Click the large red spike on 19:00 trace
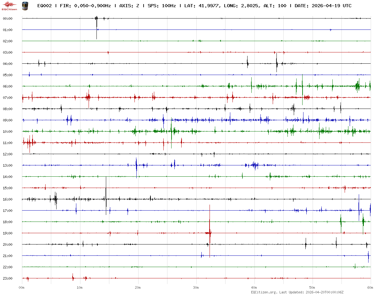Image resolution: width=377 pixels, height=295 pixels. click(210, 232)
